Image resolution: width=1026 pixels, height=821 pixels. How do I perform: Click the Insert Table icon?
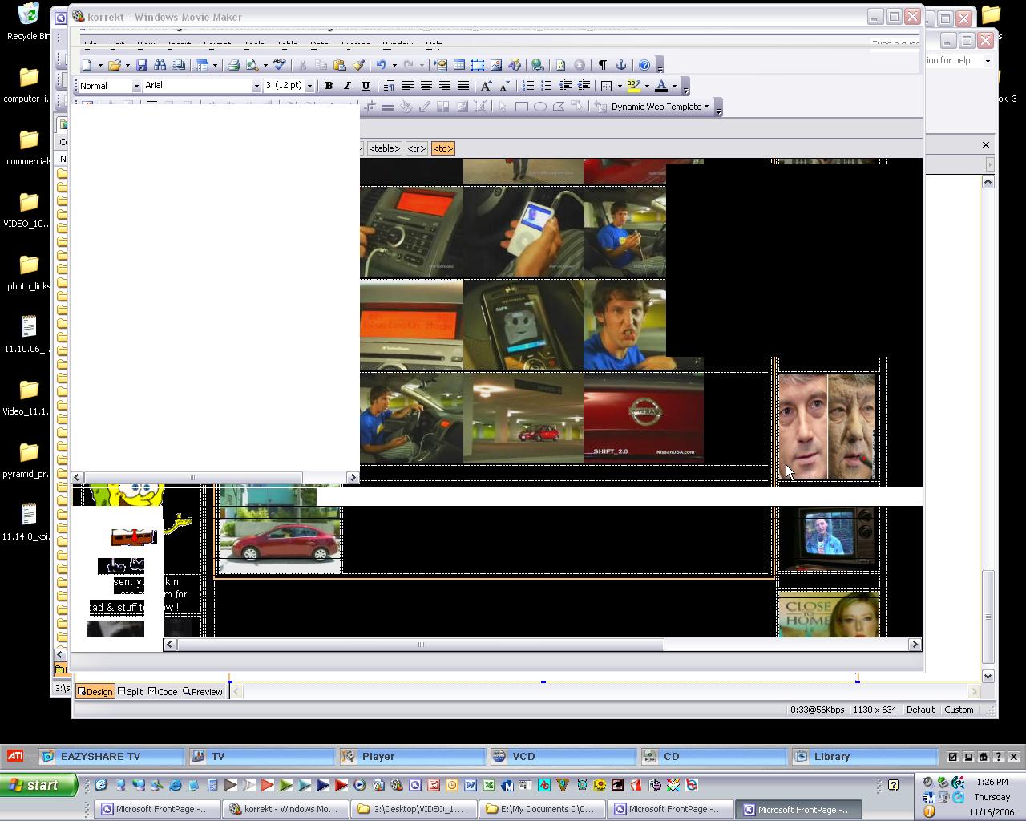coord(459,65)
